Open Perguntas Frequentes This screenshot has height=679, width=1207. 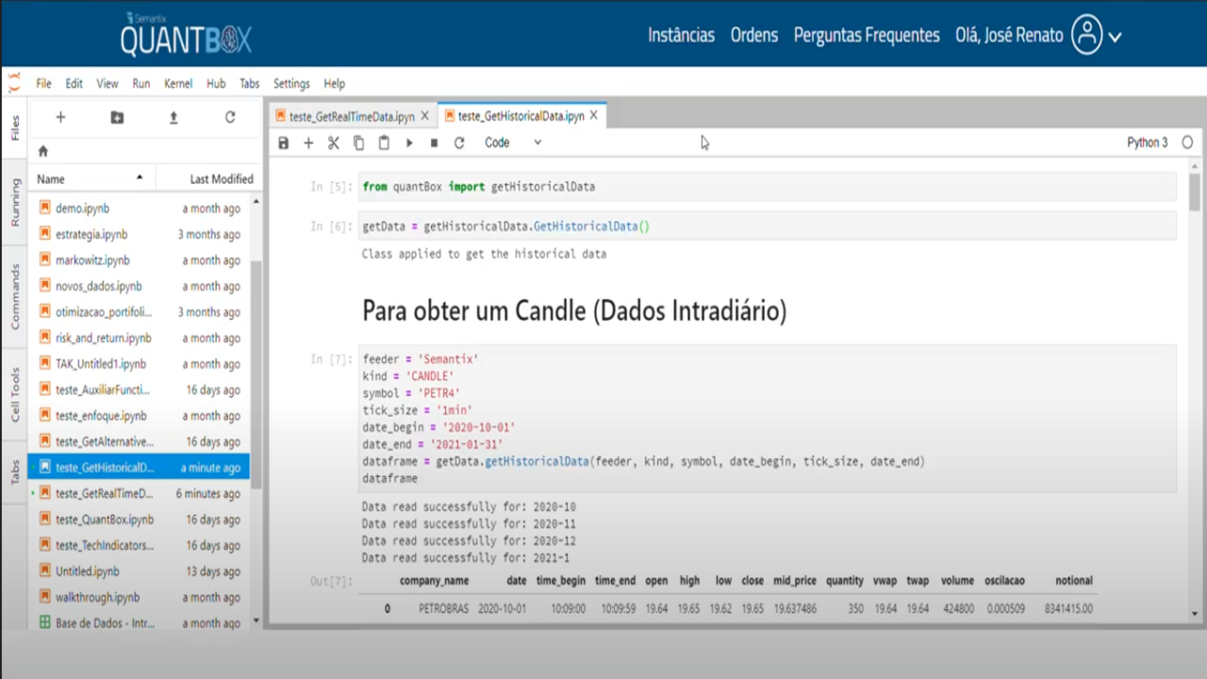coord(867,36)
